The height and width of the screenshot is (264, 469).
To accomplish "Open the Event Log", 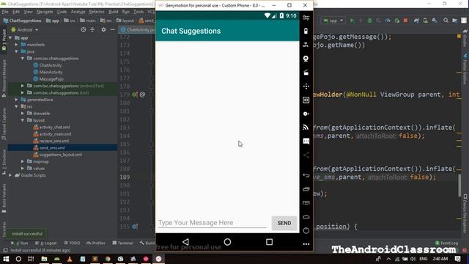I will [x=446, y=243].
